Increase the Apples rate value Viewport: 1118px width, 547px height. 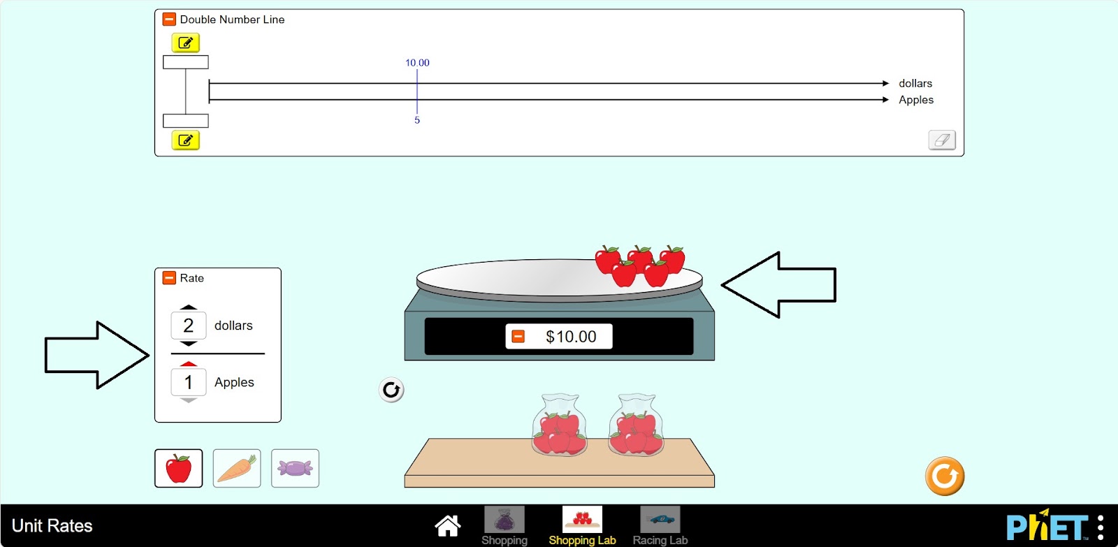189,364
